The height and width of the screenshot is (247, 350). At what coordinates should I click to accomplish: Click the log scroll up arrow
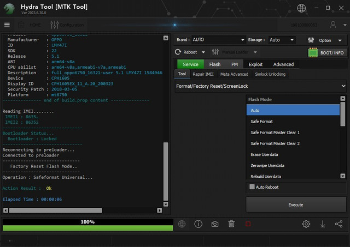pos(166,38)
